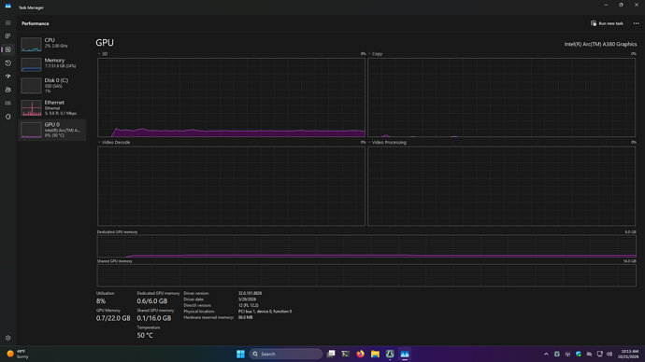Click the 0.7/22.0 GB GPU Memory value

pyautogui.click(x=113, y=318)
